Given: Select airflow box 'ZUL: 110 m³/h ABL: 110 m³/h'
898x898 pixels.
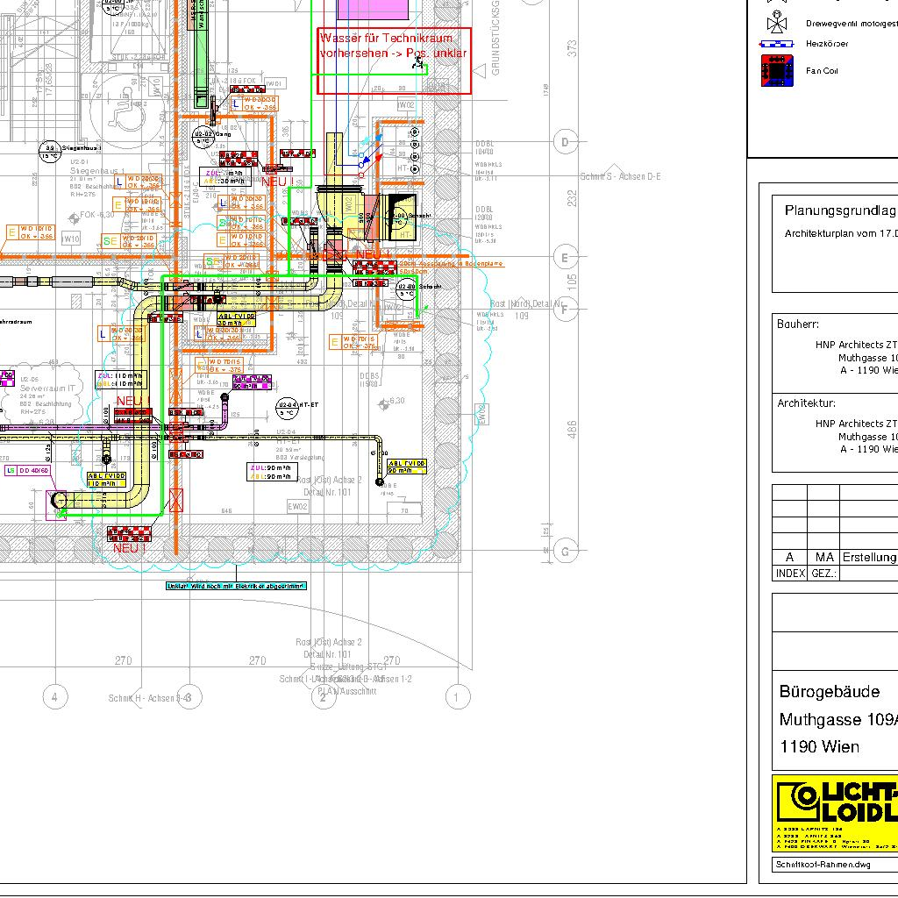Looking at the screenshot, I should pos(120,380).
